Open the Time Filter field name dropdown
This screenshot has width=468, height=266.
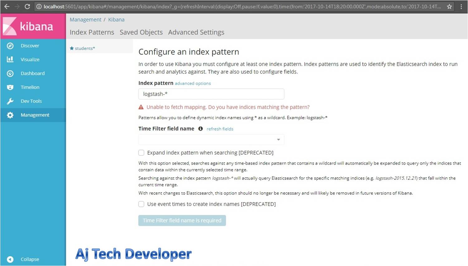point(211,140)
